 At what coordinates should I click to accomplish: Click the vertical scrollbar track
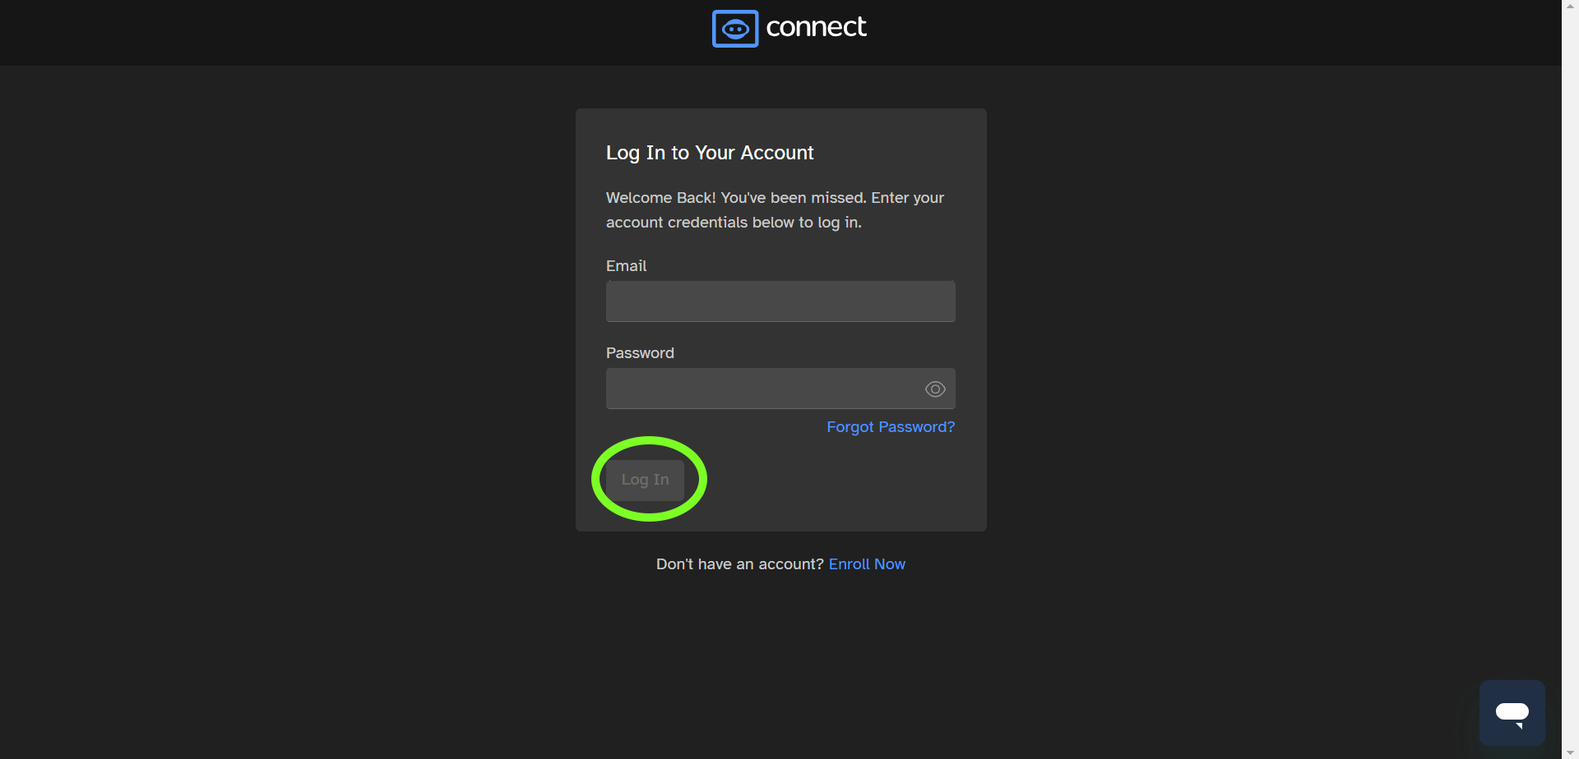1570,378
